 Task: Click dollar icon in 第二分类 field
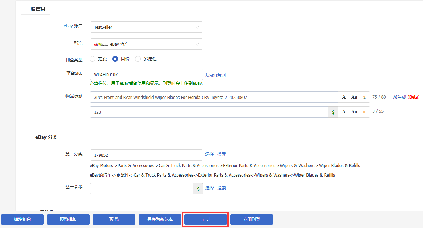click(x=198, y=189)
